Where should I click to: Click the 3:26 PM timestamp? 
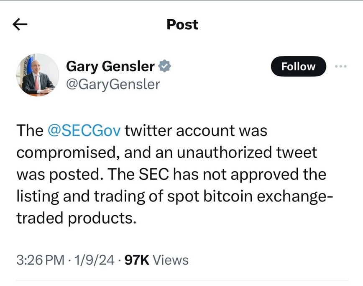[40, 260]
